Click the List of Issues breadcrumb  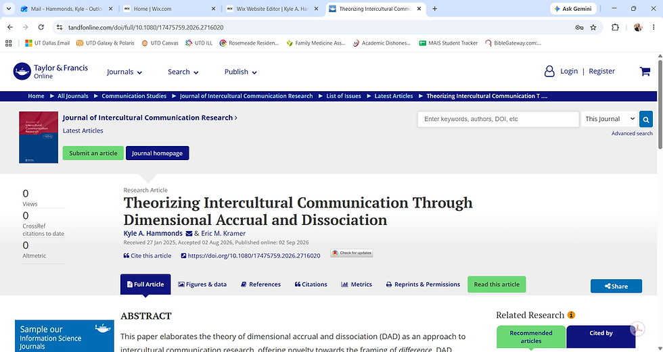344,96
